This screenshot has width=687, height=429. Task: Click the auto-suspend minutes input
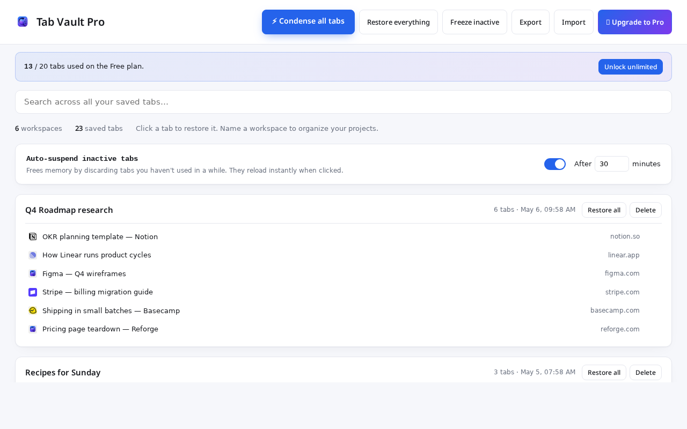(612, 164)
